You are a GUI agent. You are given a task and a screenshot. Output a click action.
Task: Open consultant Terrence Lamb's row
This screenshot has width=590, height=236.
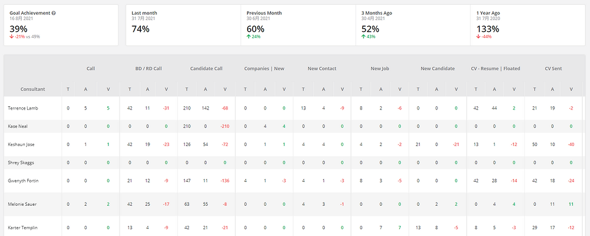(x=23, y=108)
